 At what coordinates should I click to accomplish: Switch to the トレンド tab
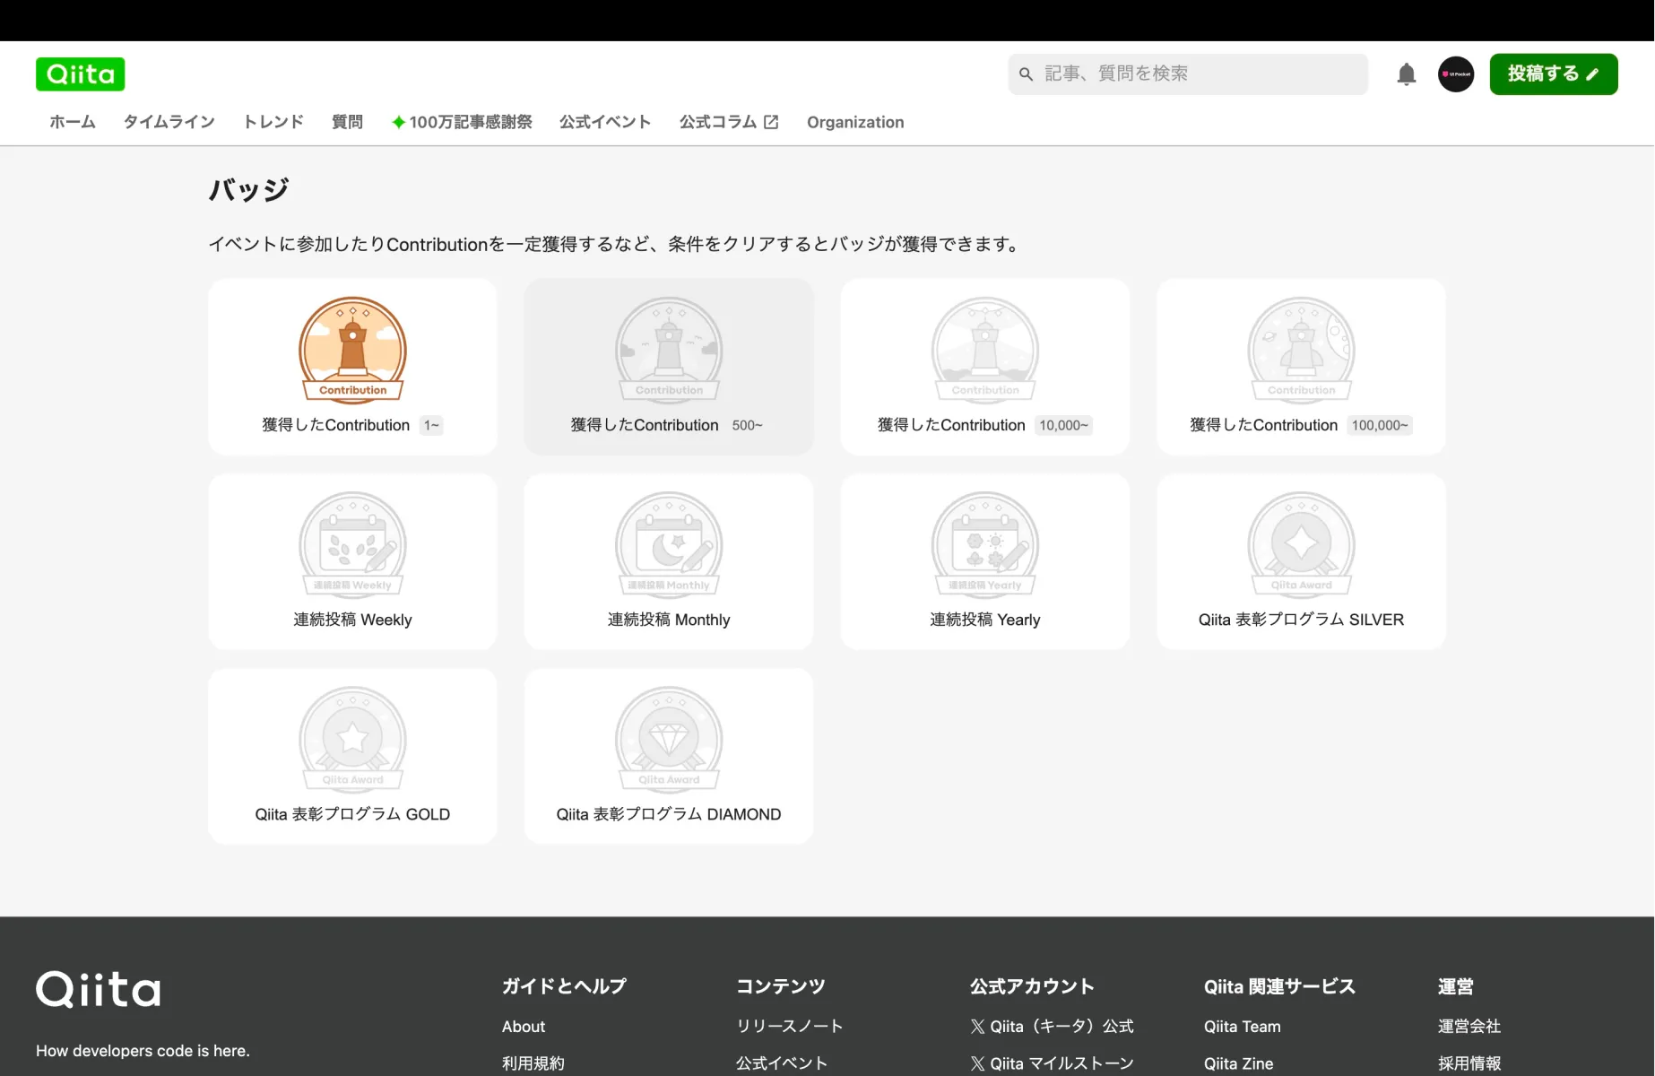click(x=273, y=122)
